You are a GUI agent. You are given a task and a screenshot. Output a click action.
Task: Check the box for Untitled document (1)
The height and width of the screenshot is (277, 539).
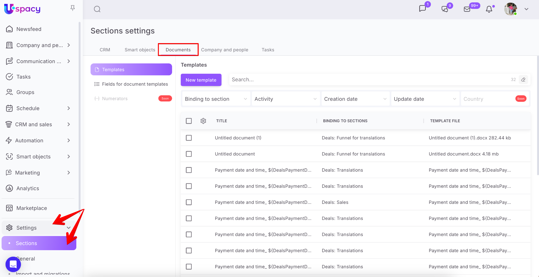click(189, 138)
